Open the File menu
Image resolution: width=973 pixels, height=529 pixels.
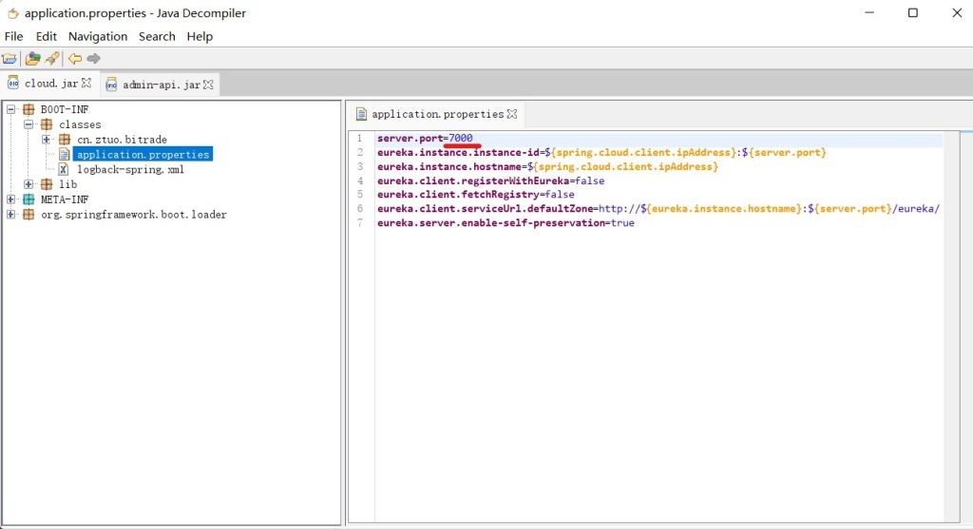pyautogui.click(x=13, y=36)
